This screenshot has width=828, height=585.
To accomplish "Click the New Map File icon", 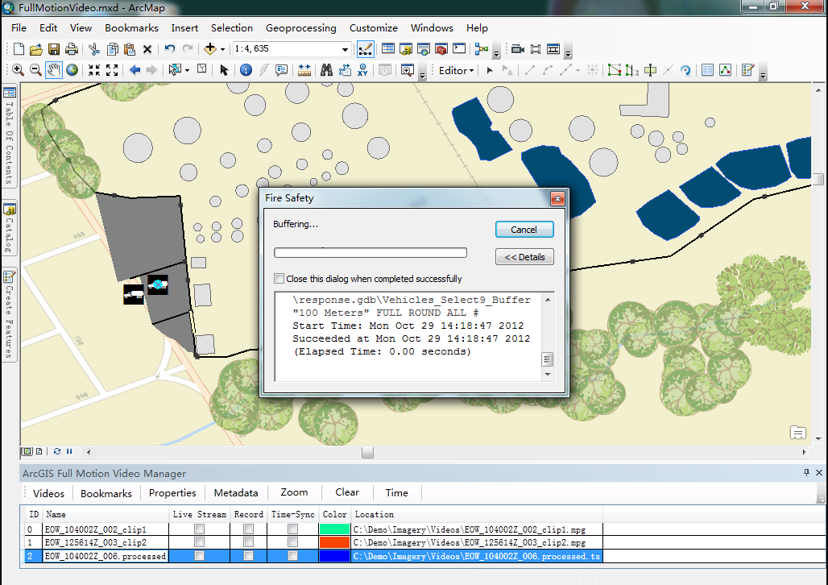I will coord(19,49).
